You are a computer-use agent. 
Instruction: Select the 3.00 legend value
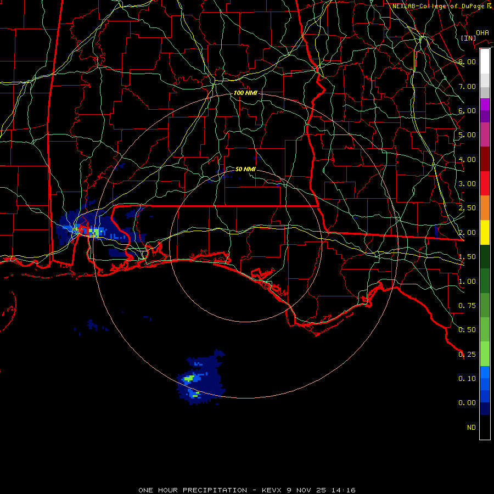coord(467,184)
